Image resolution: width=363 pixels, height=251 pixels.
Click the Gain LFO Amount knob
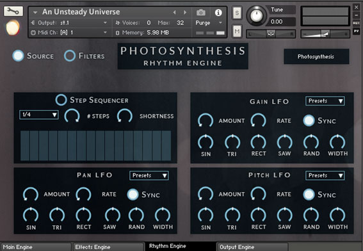[x=206, y=120]
